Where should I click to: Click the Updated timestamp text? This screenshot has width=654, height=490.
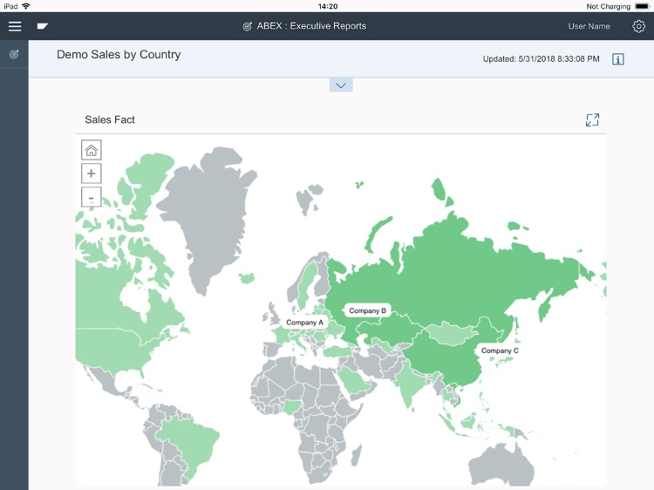(x=541, y=59)
